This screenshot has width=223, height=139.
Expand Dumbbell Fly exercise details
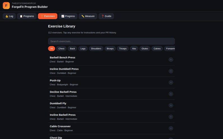click(112, 105)
